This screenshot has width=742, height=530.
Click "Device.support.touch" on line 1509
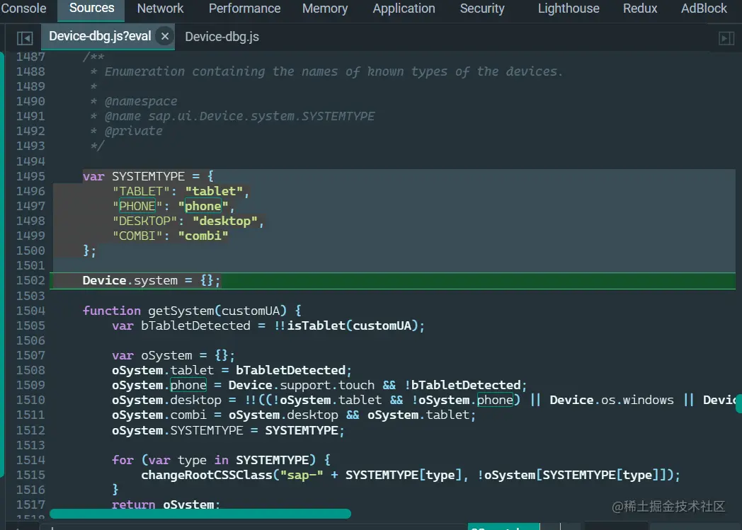302,386
